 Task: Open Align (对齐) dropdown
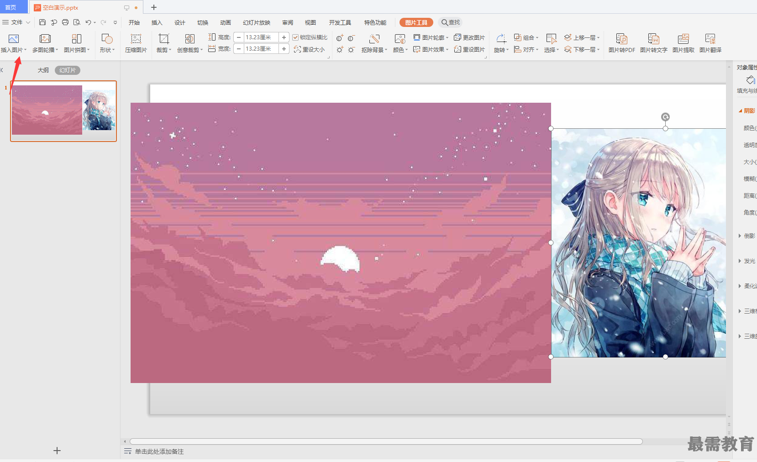(526, 49)
